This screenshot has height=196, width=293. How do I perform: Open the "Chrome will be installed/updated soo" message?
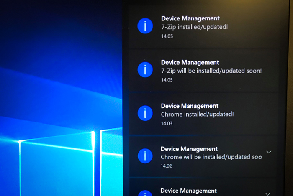pos(211,157)
